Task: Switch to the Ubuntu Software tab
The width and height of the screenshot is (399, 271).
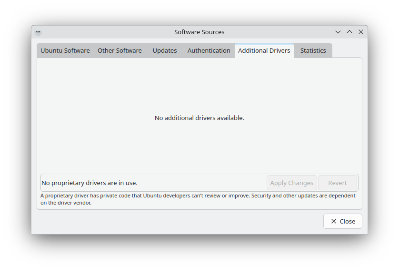Action: (x=65, y=51)
